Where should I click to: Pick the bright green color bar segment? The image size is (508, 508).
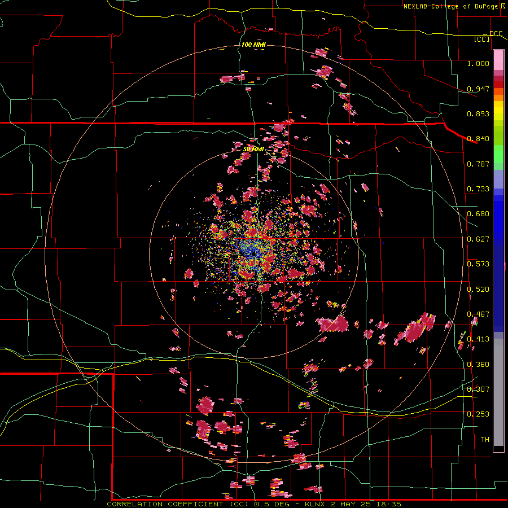pos(498,154)
